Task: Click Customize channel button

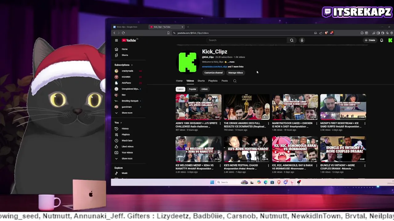Action: click(x=213, y=73)
